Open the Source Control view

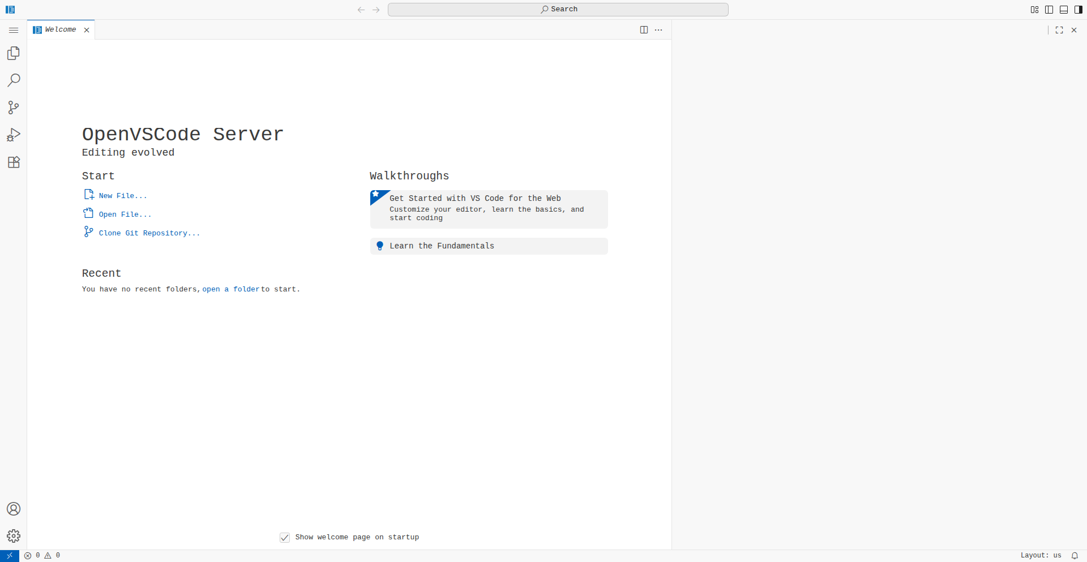coord(14,108)
